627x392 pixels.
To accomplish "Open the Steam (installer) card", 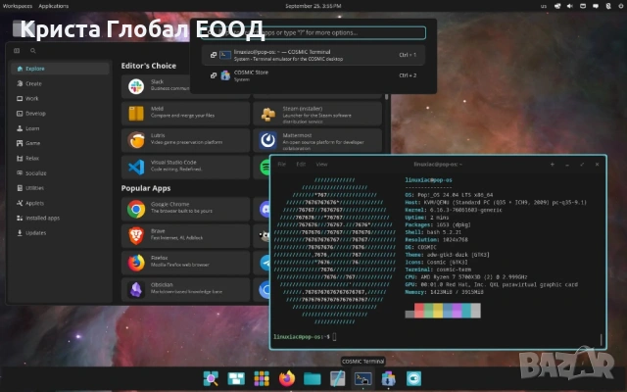I will [x=317, y=114].
